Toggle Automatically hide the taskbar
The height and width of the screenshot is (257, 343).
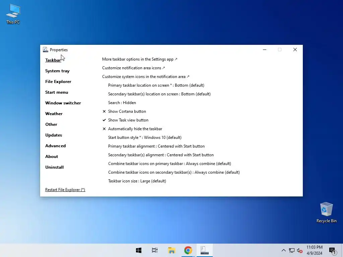132,129
